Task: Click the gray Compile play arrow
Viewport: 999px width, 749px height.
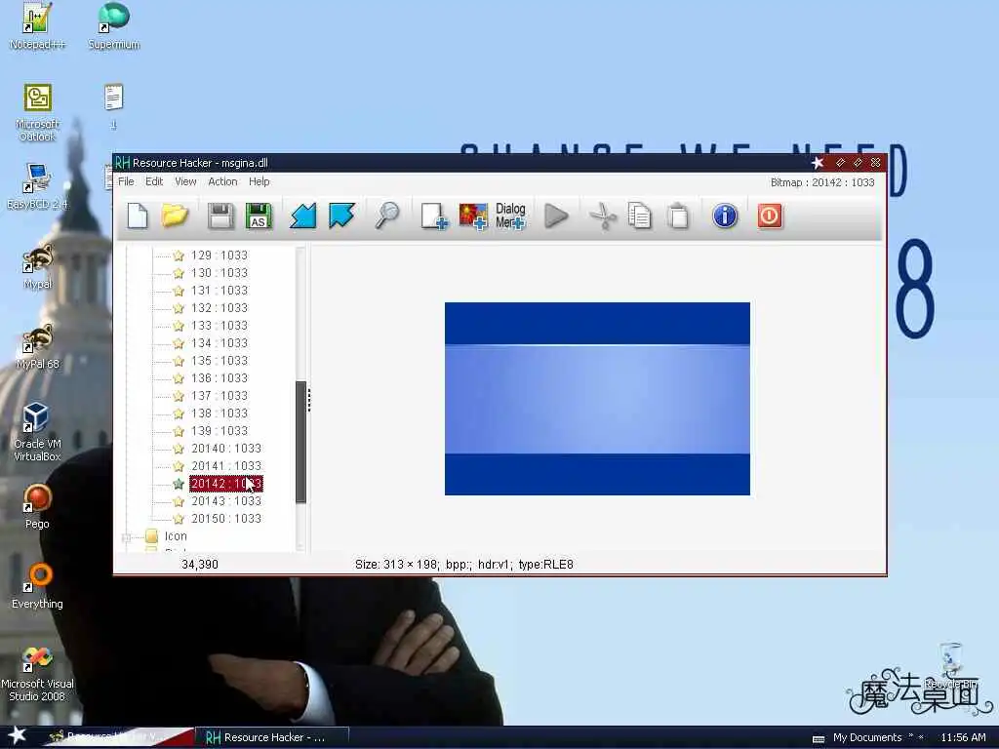Action: tap(556, 216)
